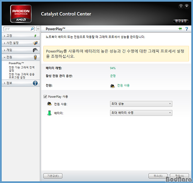Click the search magnifier icon
The image size is (193, 183).
click(x=32, y=29)
